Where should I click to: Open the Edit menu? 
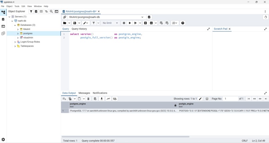[x=23, y=6]
